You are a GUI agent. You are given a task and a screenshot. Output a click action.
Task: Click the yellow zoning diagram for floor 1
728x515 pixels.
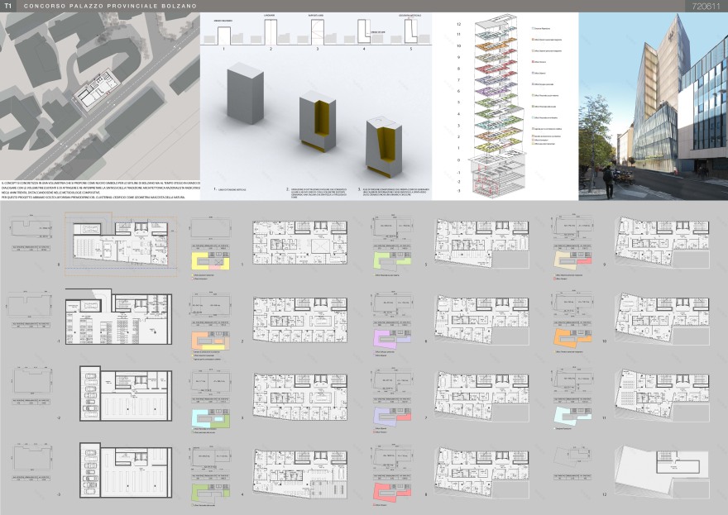tap(208, 262)
